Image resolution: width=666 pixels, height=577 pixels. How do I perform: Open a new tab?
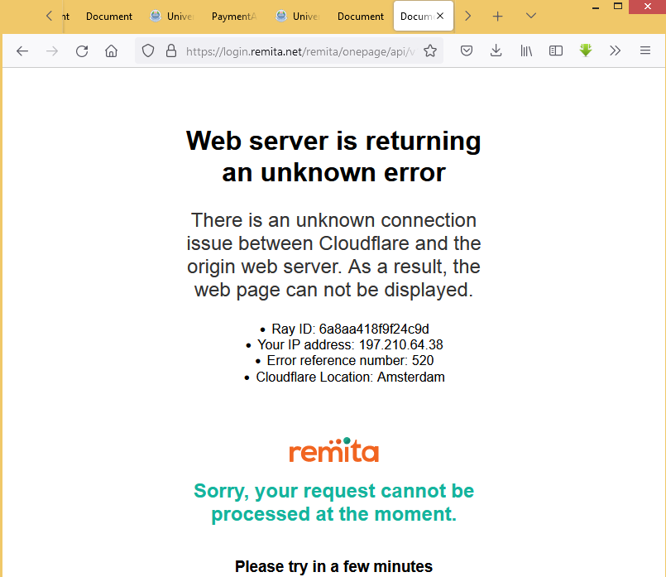coord(497,17)
